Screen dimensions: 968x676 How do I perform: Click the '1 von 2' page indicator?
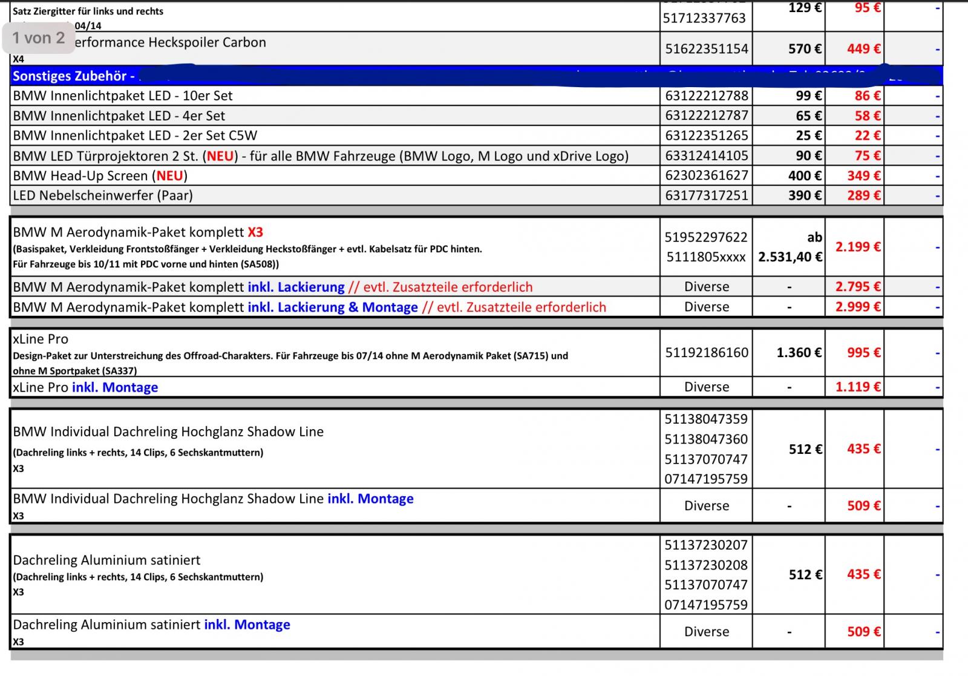click(39, 38)
